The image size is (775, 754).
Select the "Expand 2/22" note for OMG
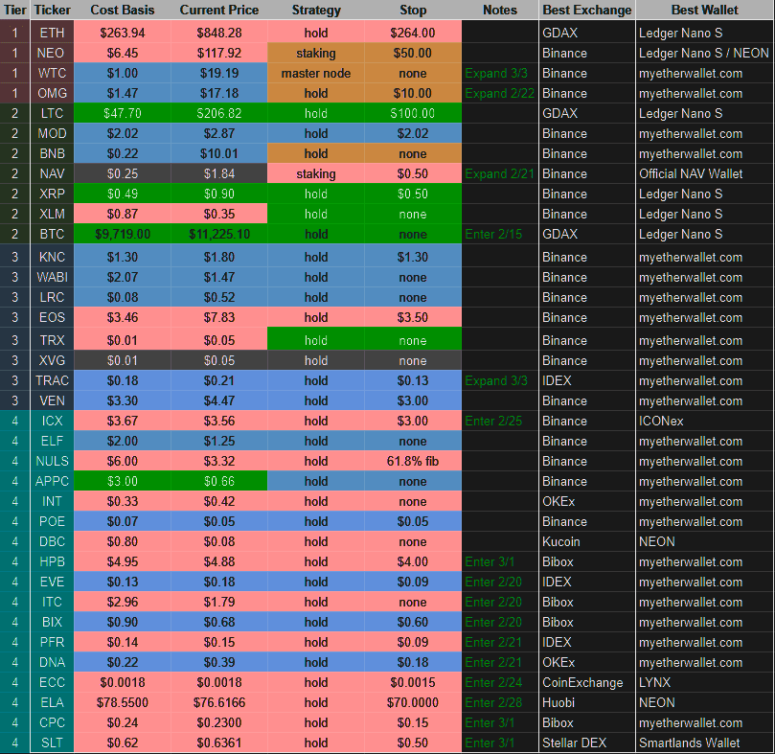[x=500, y=93]
